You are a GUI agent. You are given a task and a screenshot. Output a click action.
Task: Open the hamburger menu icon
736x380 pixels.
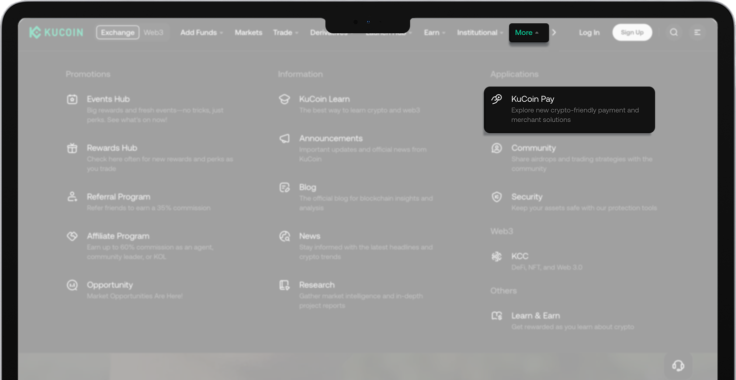click(x=697, y=32)
